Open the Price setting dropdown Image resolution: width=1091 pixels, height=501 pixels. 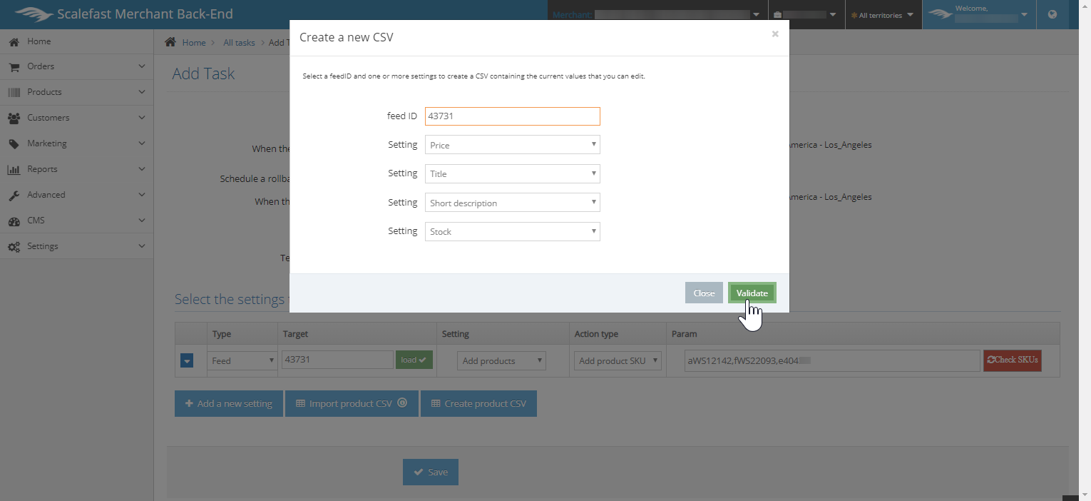click(x=512, y=145)
